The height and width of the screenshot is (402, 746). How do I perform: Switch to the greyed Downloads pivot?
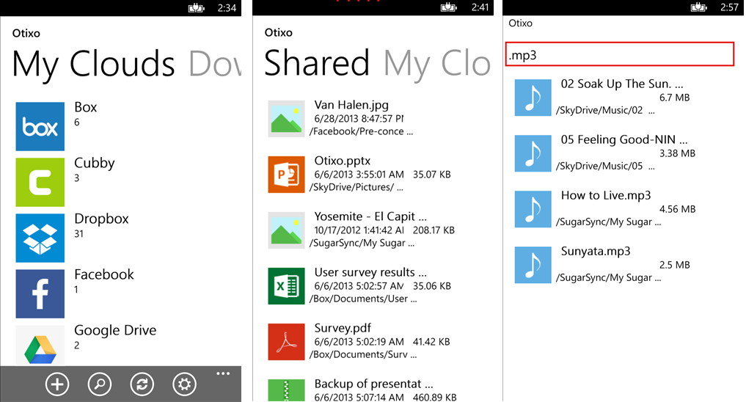tap(215, 64)
